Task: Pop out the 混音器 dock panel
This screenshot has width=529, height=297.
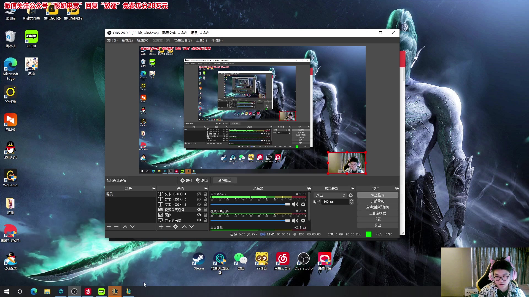Action: tap(309, 188)
